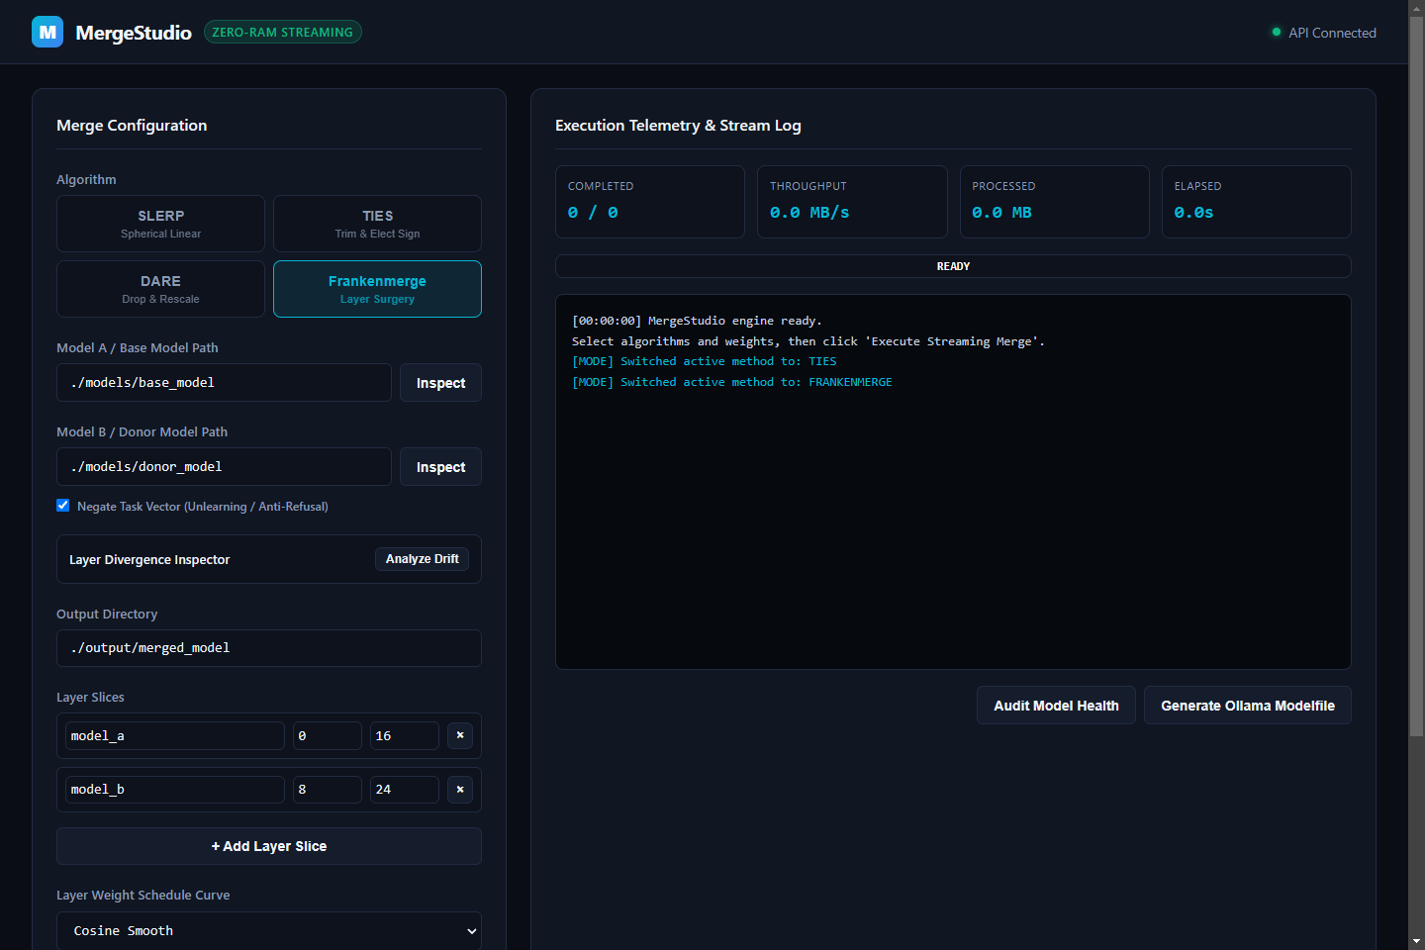Set the model_a slice start layer
This screenshot has height=950, width=1425.
[328, 736]
